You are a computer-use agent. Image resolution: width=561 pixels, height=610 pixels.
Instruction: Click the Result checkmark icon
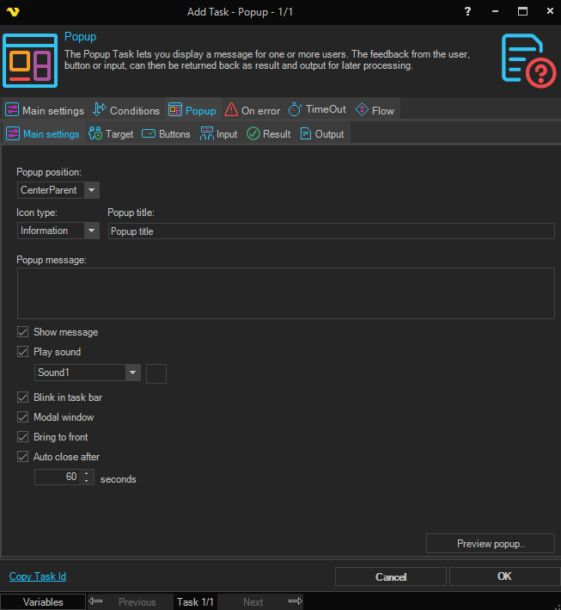tap(253, 134)
